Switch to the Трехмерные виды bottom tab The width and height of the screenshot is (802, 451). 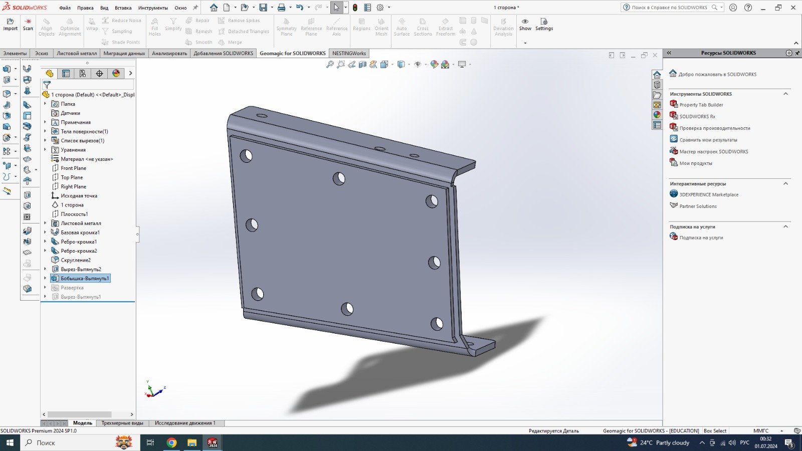click(x=122, y=423)
